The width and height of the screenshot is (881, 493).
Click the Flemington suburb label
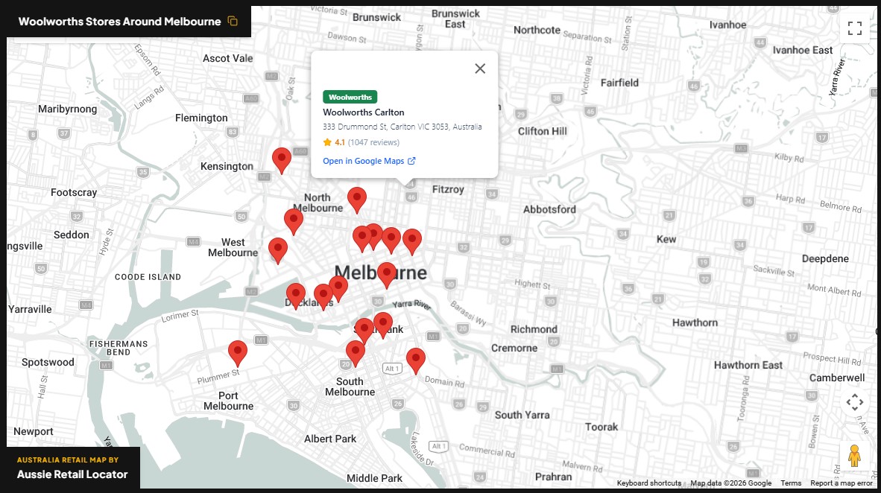(201, 118)
